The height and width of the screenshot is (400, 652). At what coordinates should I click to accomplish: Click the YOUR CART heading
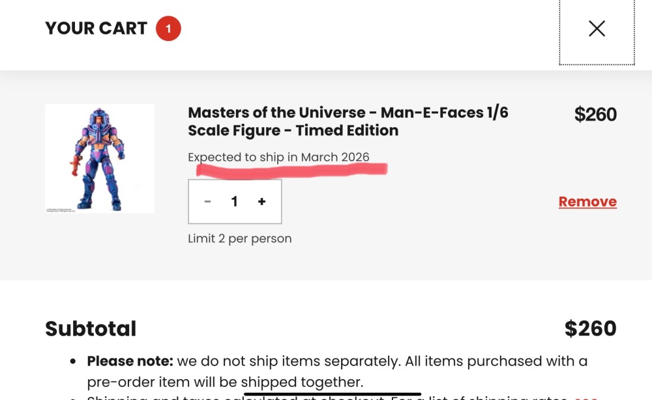pyautogui.click(x=96, y=29)
